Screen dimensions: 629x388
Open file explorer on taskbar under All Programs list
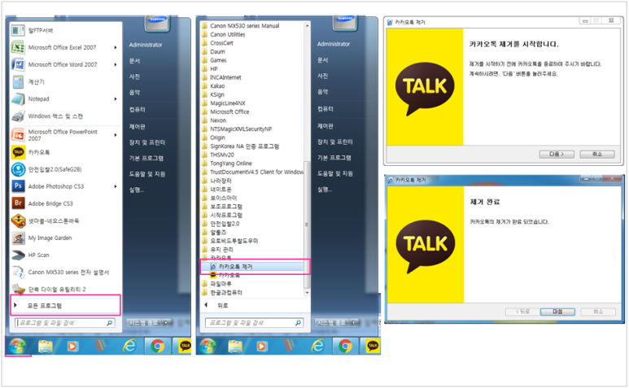click(x=235, y=346)
